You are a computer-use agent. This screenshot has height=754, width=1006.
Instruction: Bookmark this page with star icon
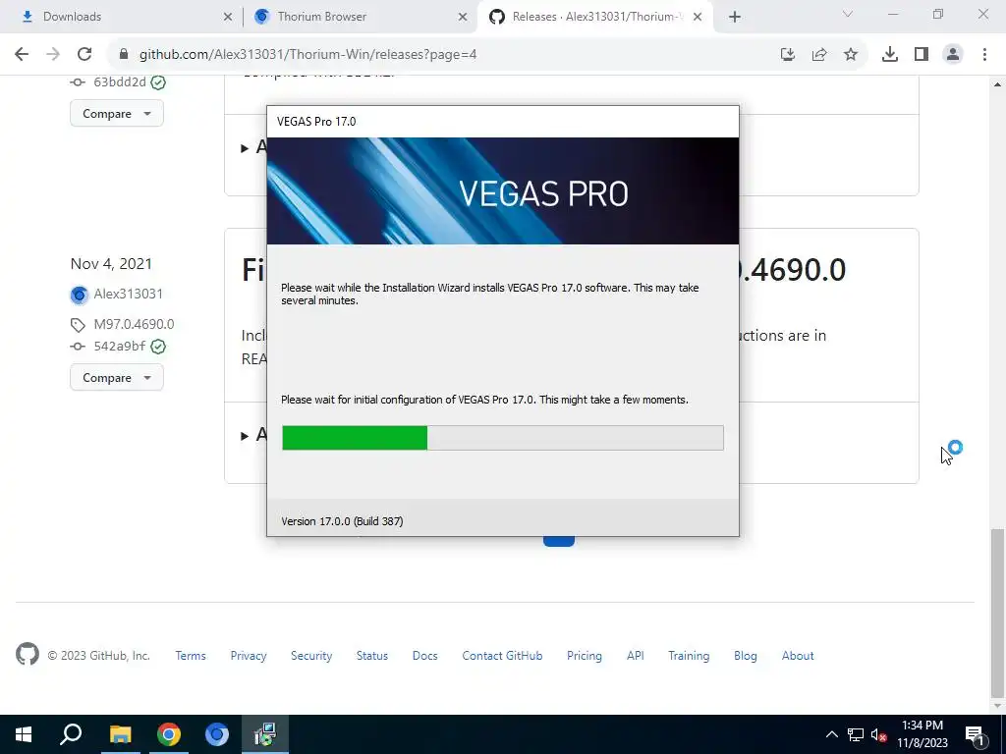tap(851, 55)
